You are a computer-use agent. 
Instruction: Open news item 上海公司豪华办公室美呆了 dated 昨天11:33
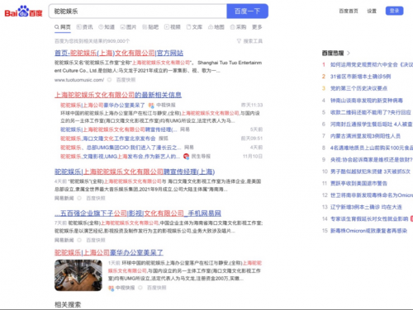[102, 106]
